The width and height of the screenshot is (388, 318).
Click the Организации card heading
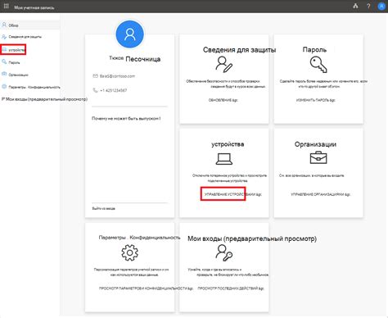point(315,144)
